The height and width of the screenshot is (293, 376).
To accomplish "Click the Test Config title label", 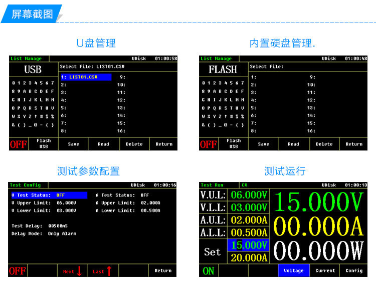I will point(25,185).
